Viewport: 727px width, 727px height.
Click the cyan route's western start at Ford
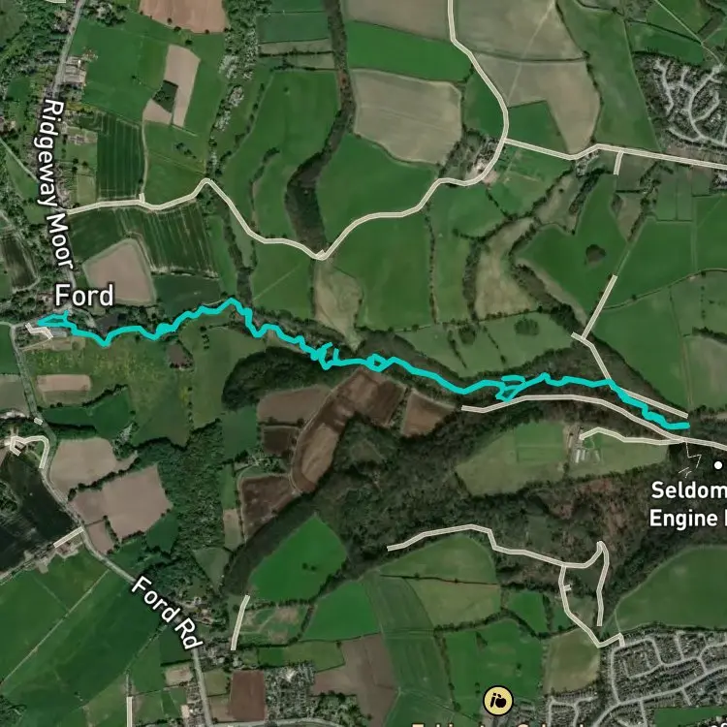40,321
